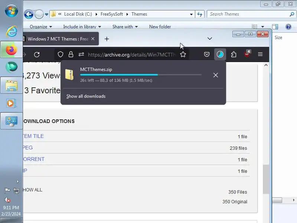The height and width of the screenshot is (223, 297).
Task: Click site security padlock icon
Action: click(x=71, y=54)
